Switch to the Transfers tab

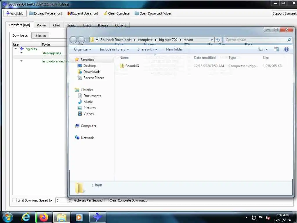[x=19, y=25]
